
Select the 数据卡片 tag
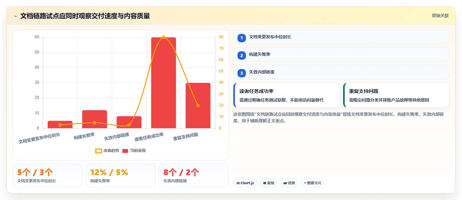click(313, 183)
